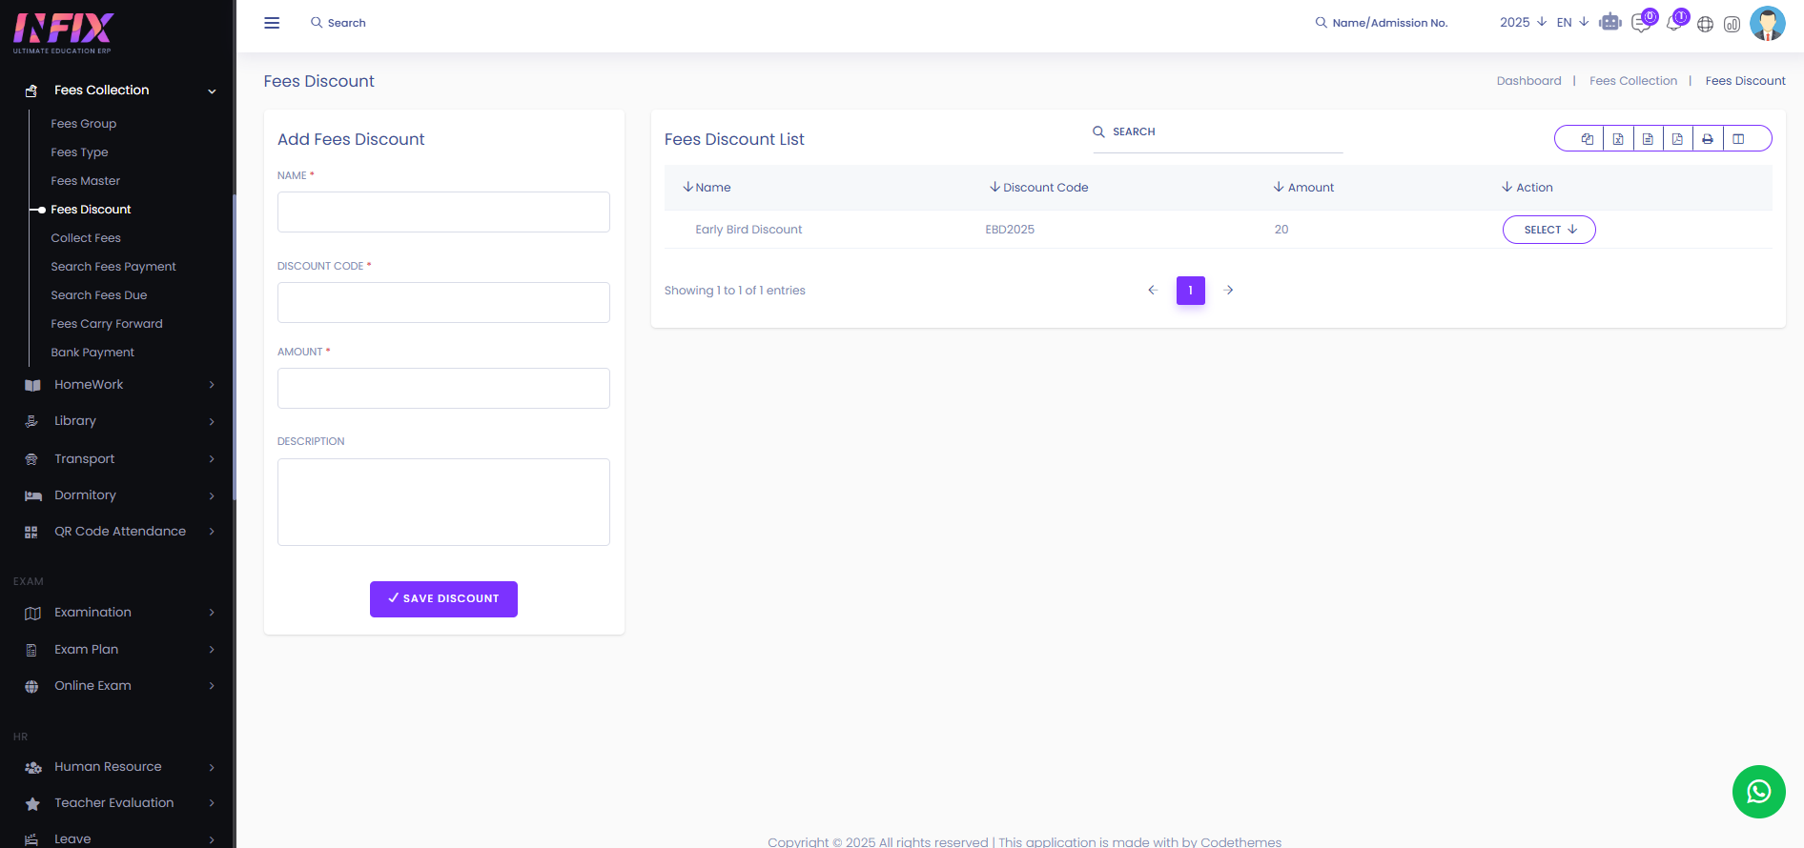This screenshot has height=848, width=1804.
Task: Open SELECT action dropdown for Early Bird Discount
Action: coord(1549,230)
